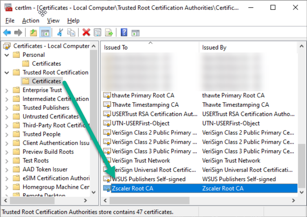This screenshot has width=307, height=217.
Task: Collapse Trusted Root Certification node
Action: (7, 72)
